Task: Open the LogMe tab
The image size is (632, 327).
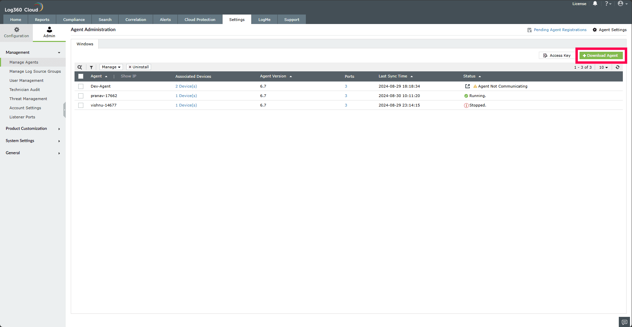Action: coord(265,19)
